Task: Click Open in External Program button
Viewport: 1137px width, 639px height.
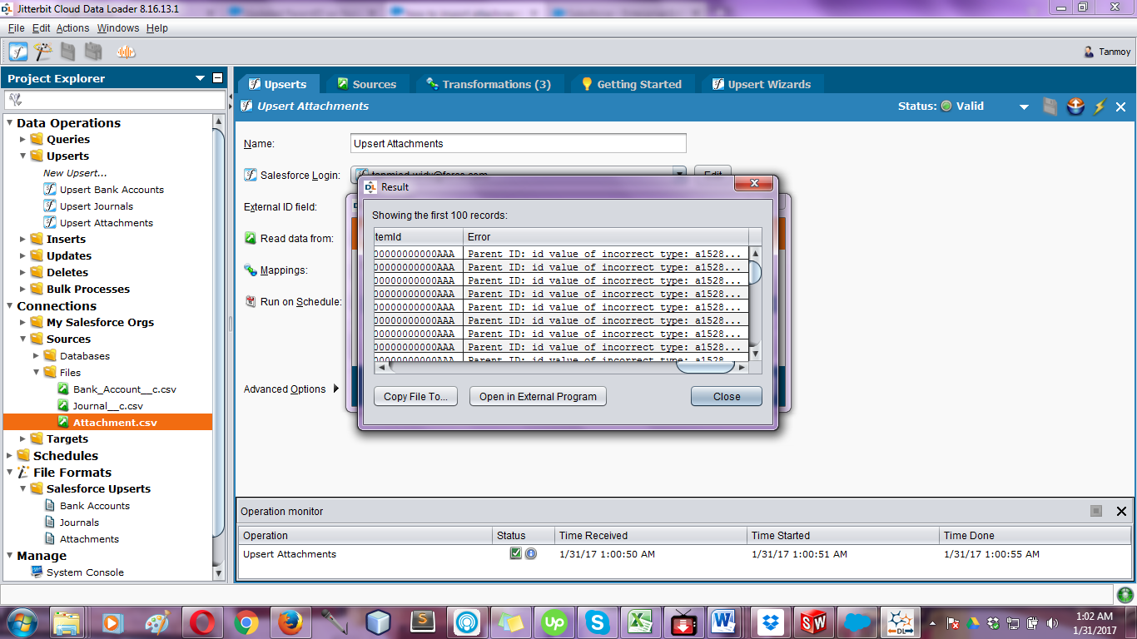Action: coord(538,397)
